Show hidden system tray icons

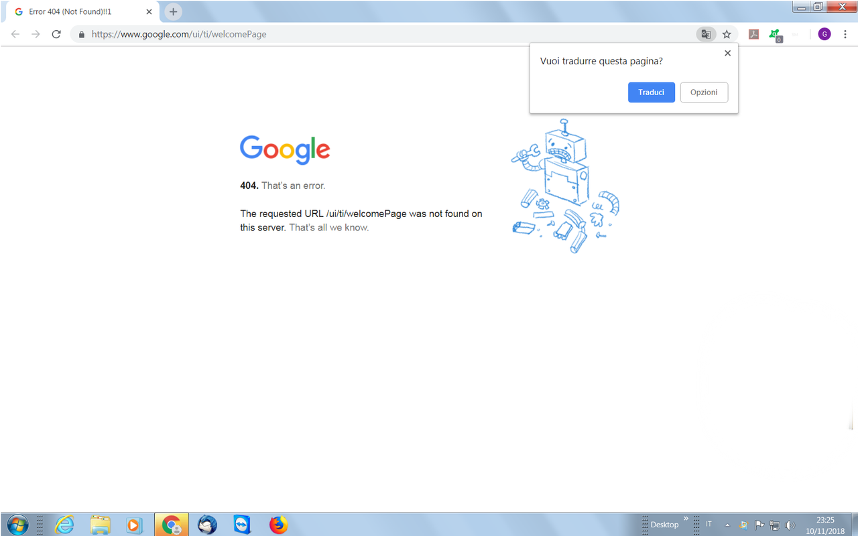coord(727,525)
